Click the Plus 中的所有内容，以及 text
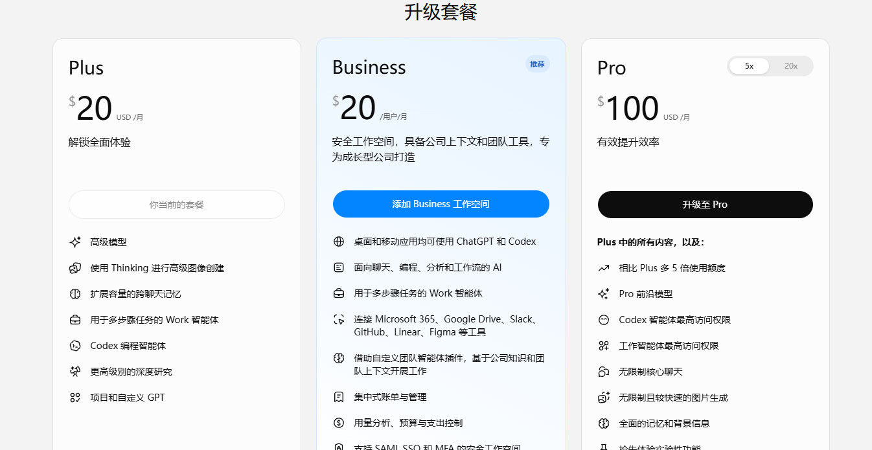This screenshot has height=450, width=872. 650,242
